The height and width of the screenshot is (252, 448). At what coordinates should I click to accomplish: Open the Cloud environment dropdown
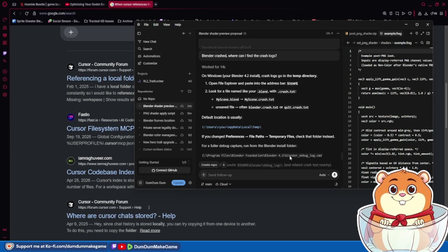[223, 184]
